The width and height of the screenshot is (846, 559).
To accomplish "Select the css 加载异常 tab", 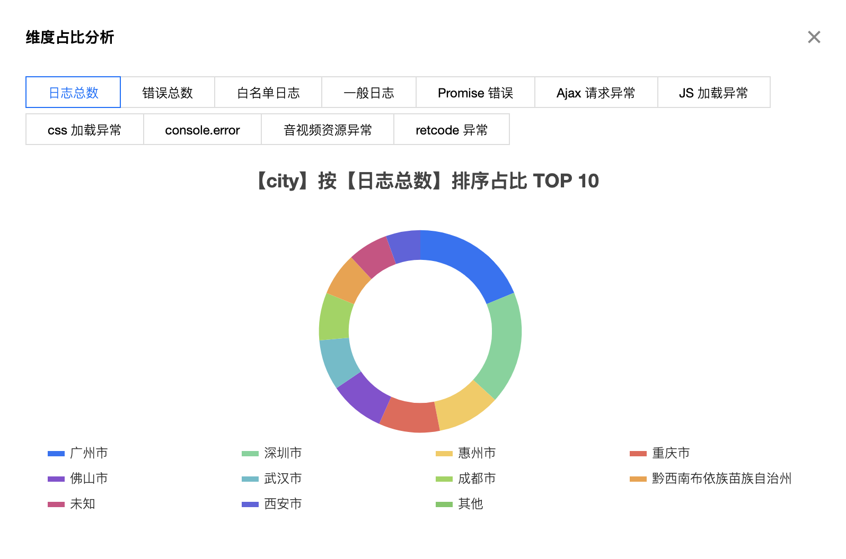I will point(85,130).
